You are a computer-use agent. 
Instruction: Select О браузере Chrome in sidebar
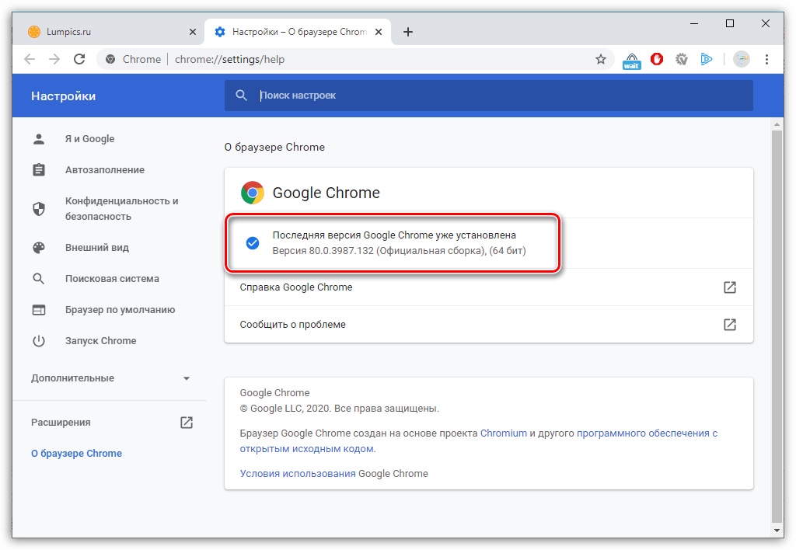point(76,454)
